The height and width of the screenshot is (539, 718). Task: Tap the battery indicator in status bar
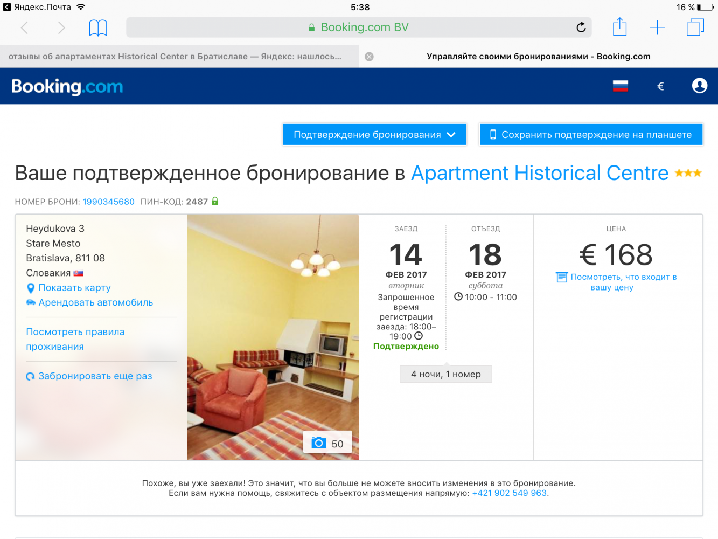pos(706,7)
